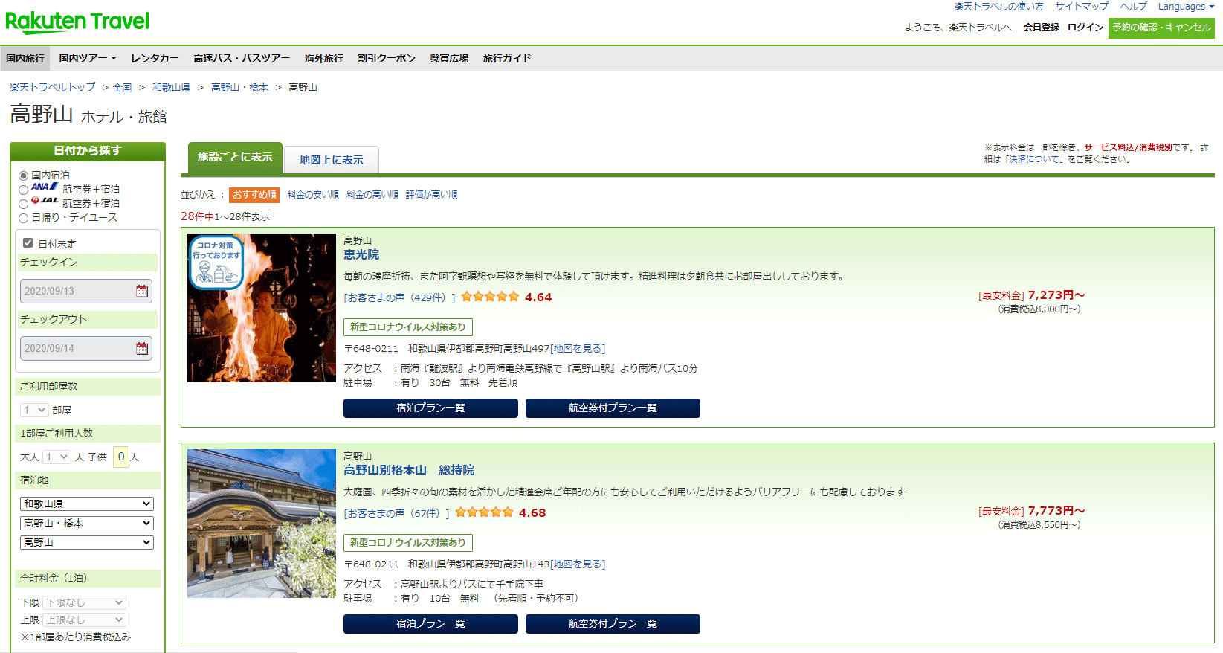The image size is (1223, 653).
Task: Go to 楽天トラベルトップ breadcrumb
Action: coord(53,88)
